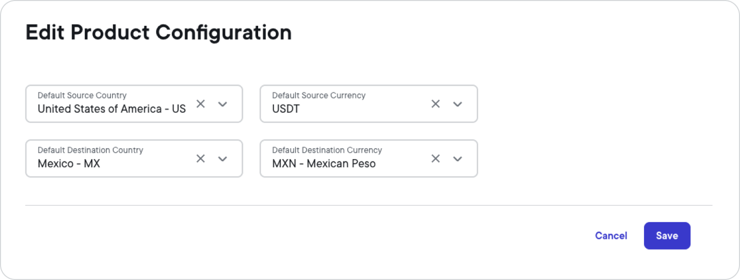Click the MXN - Mexican Peso field value
The image size is (740, 280).
coord(324,163)
